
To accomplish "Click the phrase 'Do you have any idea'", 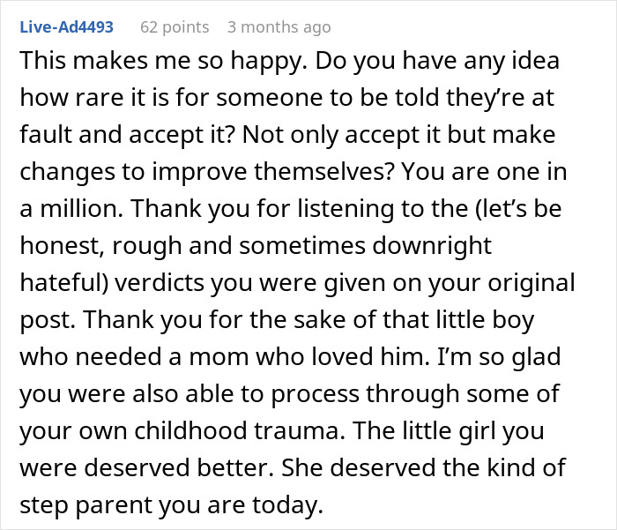I will (x=437, y=62).
